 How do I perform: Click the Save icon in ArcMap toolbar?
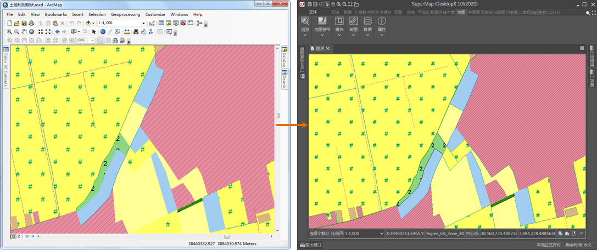click(x=24, y=23)
